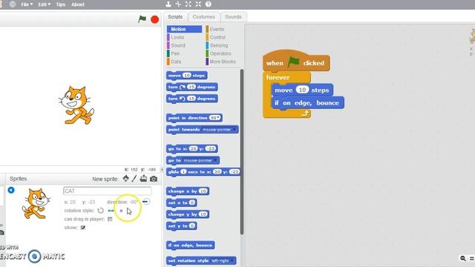Upload sprite from file icon
The image size is (475, 267).
point(143,179)
